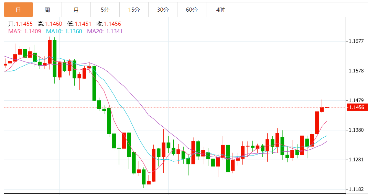
Task: Click the 收 closing price value 1.1456
Action: [112, 24]
